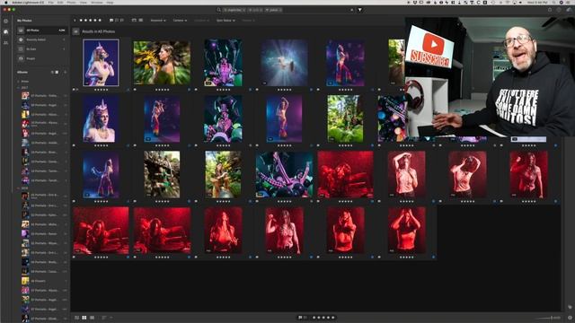Flag as rejected in bottom toolbar
The height and width of the screenshot is (323, 575).
(305, 318)
